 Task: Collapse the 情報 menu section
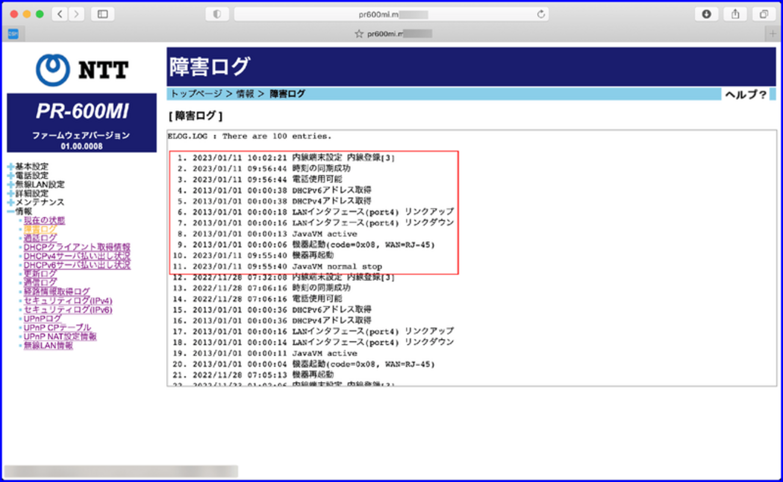tap(20, 212)
